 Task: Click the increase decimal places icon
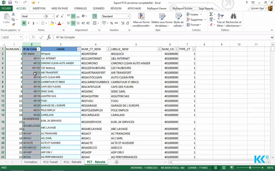point(123,23)
